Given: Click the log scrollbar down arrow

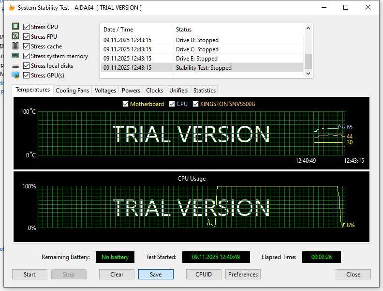Looking at the screenshot, I should click(x=308, y=74).
